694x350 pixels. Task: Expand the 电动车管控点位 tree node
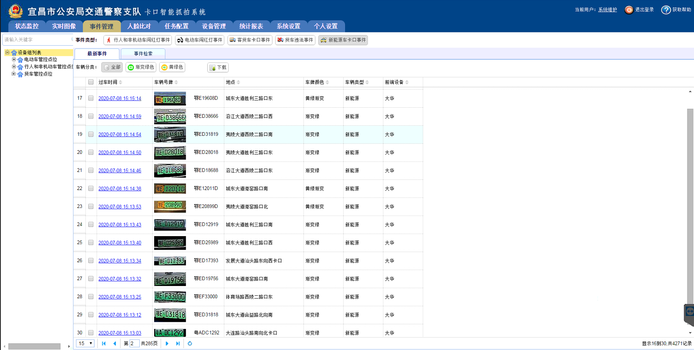click(14, 60)
